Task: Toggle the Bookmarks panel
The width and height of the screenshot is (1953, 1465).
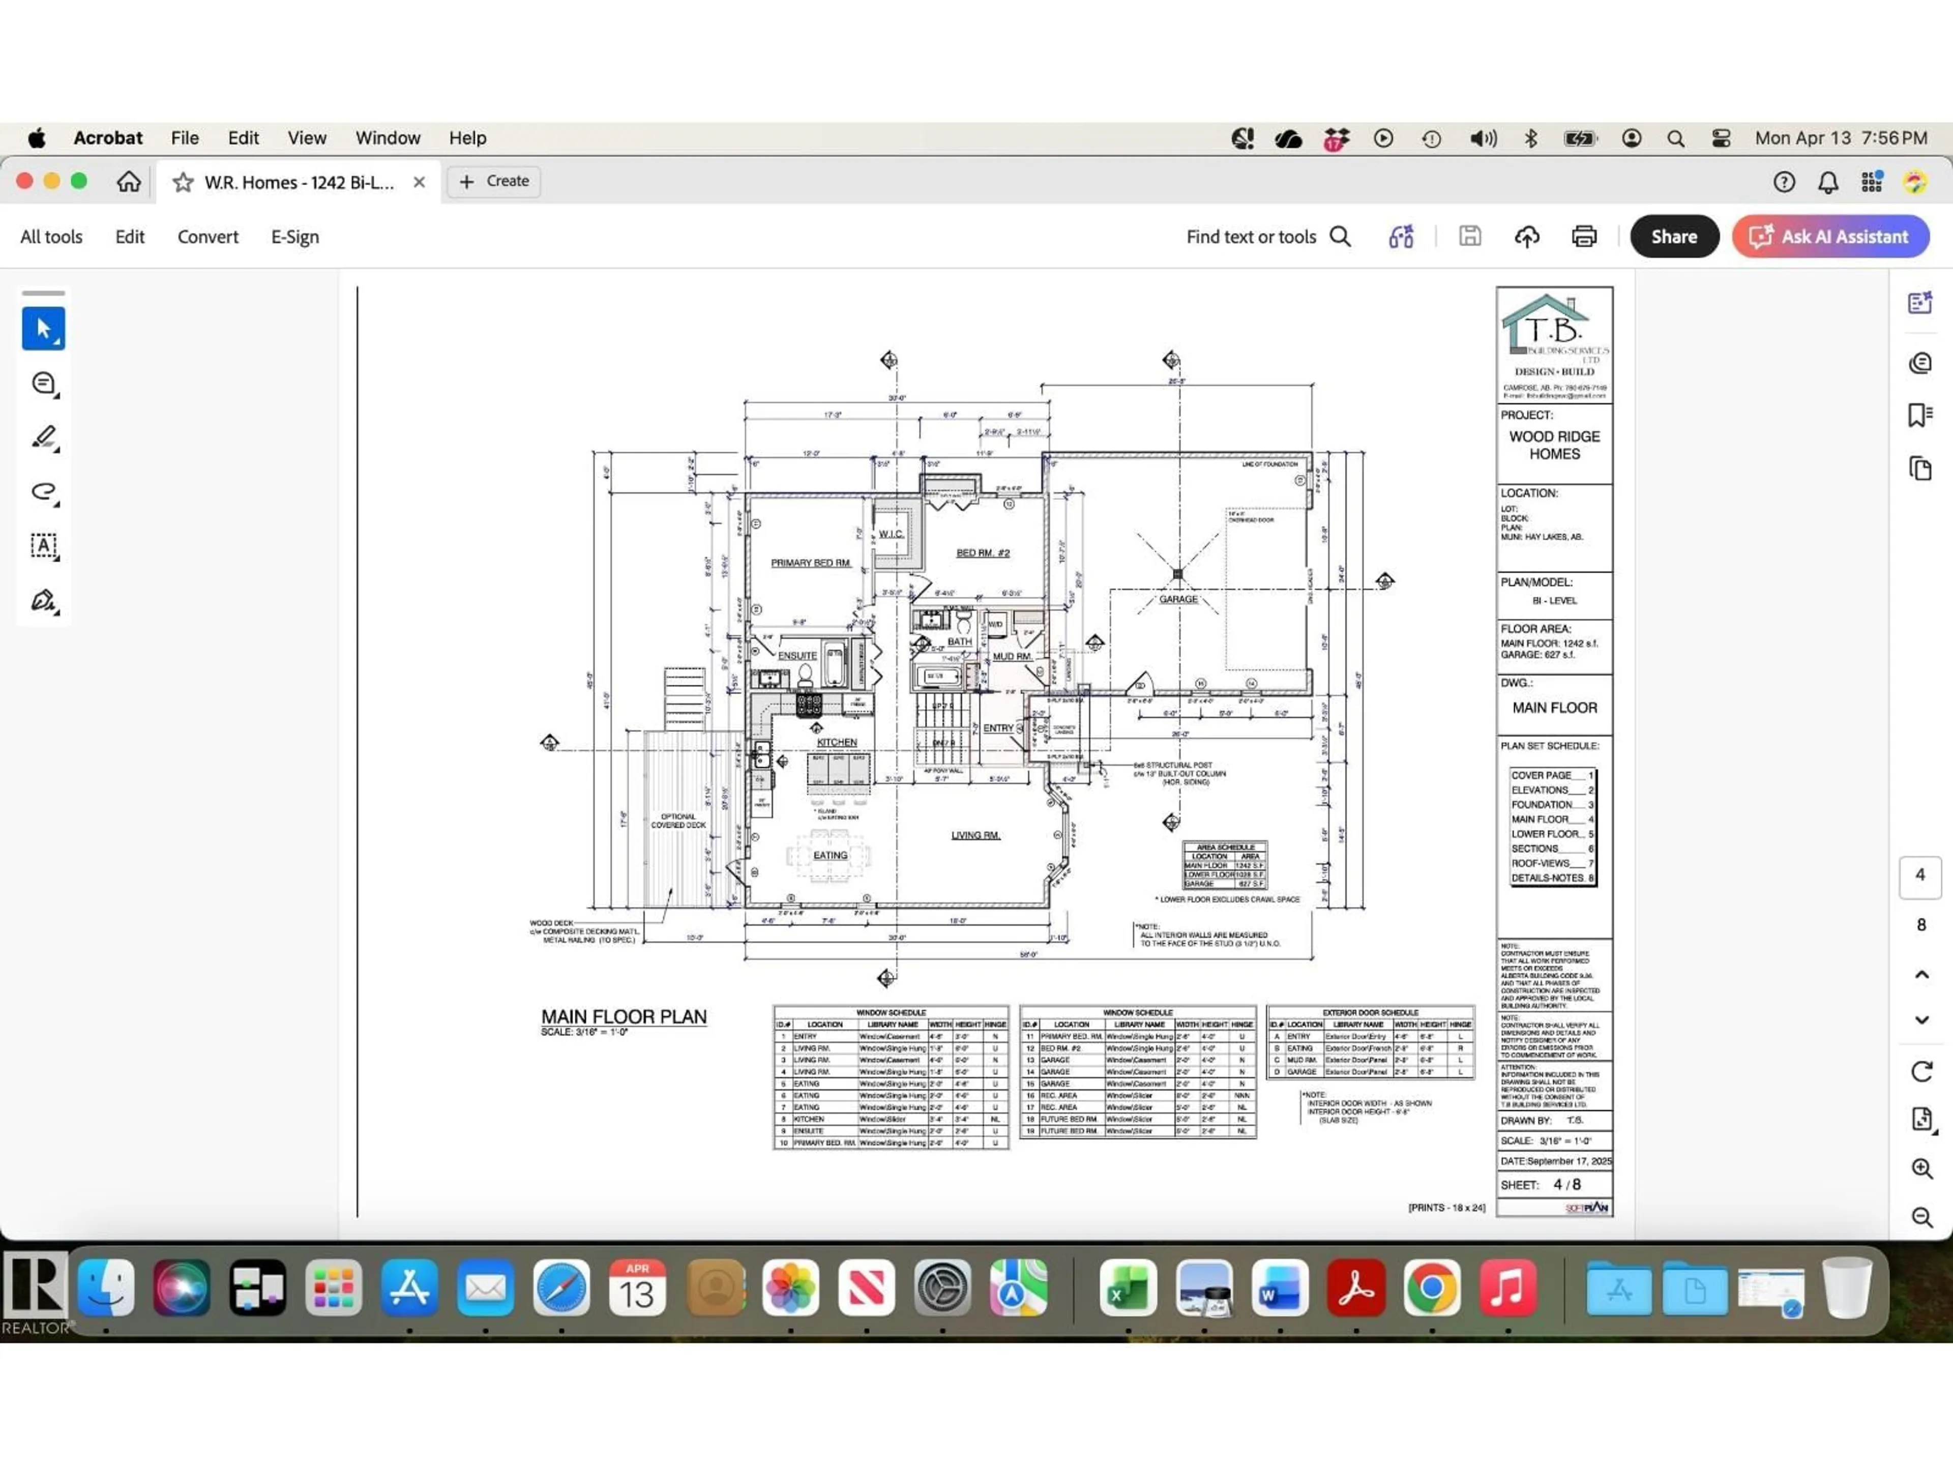Action: click(1919, 415)
